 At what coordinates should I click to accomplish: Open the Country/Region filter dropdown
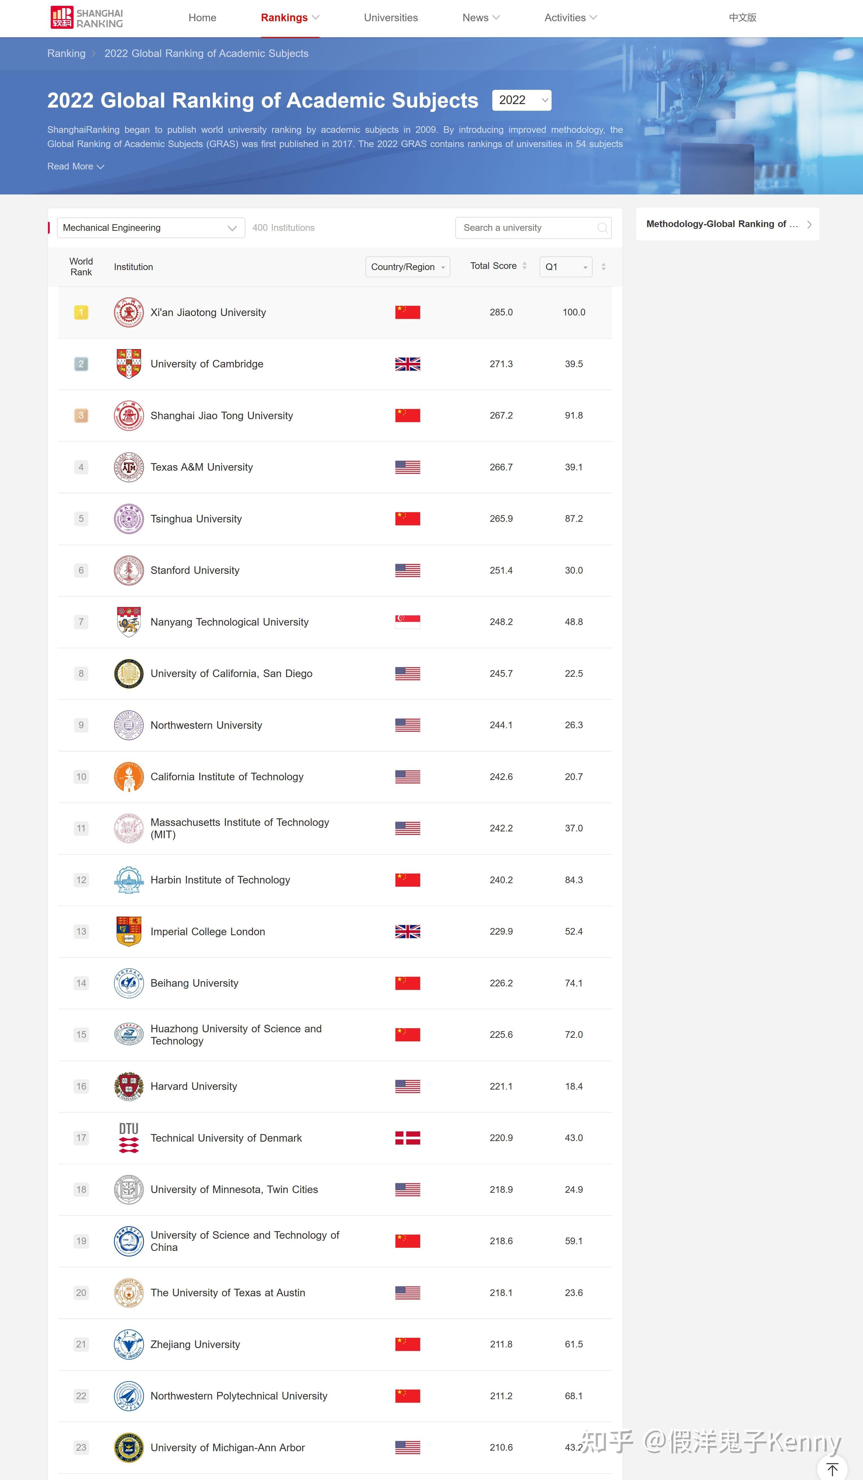(408, 267)
